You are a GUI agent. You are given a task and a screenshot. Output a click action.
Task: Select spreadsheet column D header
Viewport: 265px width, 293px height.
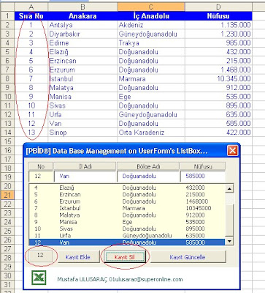coord(218,7)
